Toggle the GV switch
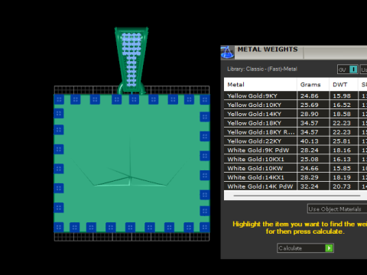367x275 pixels. pyautogui.click(x=348, y=70)
